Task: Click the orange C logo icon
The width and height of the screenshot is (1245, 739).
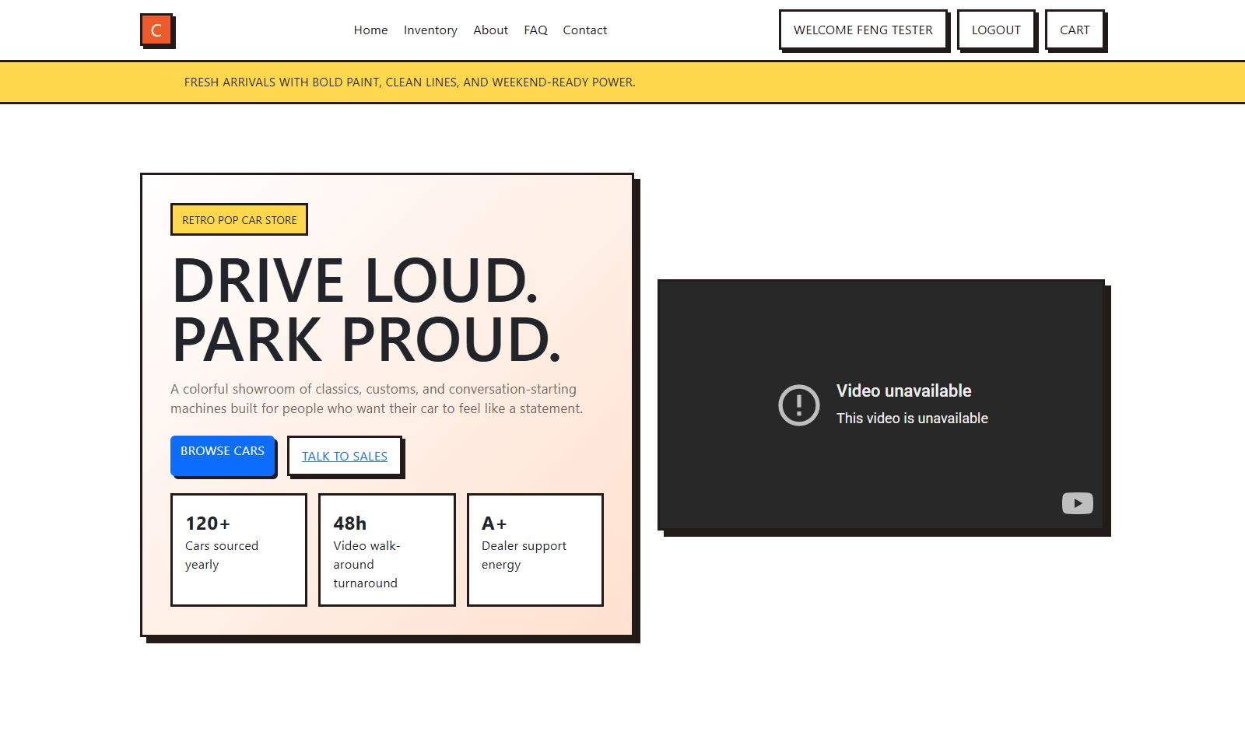Action: (156, 30)
